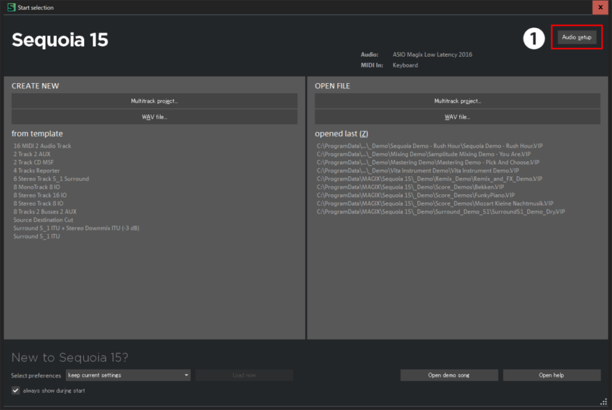This screenshot has width=612, height=410.
Task: Pick the Source Destination Cut template
Action: coord(44,220)
